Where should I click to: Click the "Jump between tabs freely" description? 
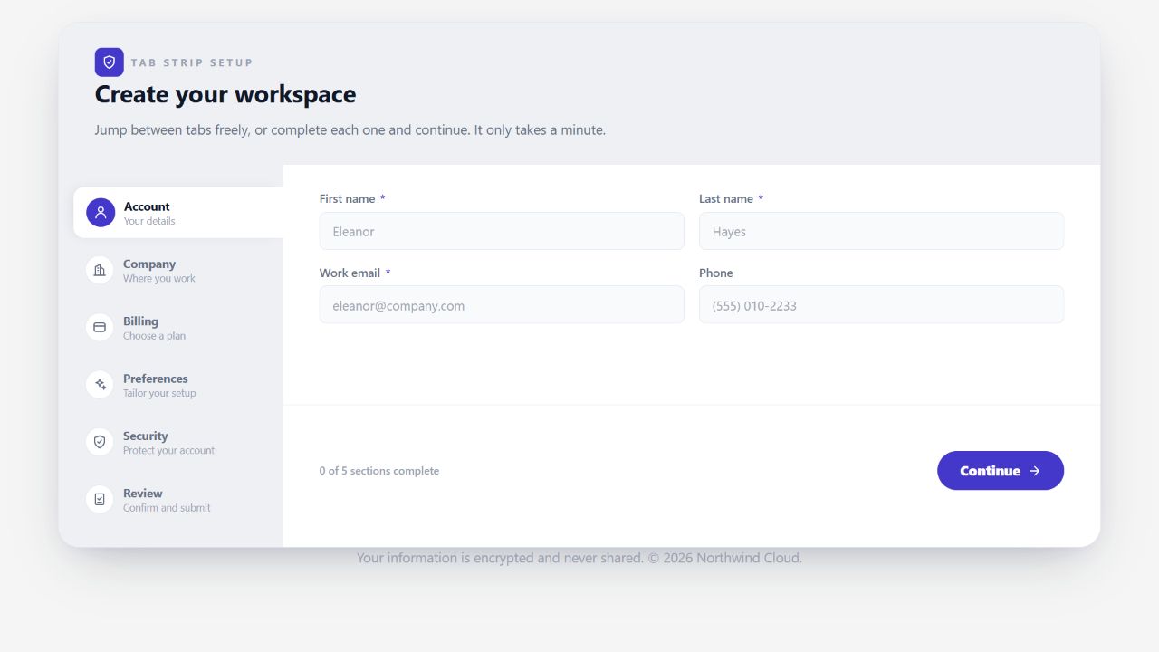[x=350, y=129]
